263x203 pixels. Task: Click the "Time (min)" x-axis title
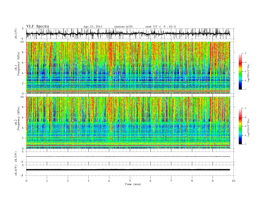click(x=133, y=184)
